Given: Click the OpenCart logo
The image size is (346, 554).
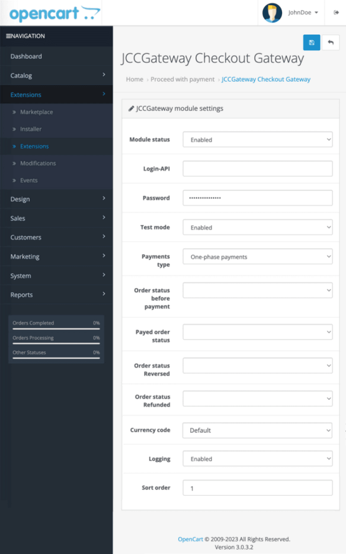Looking at the screenshot, I should tap(54, 13).
